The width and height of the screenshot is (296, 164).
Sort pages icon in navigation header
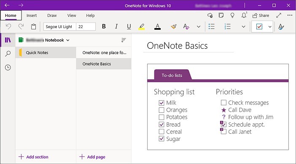pos(124,40)
